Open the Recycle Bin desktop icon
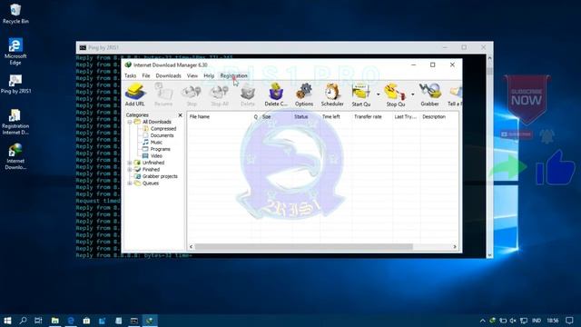581x327 pixels. coord(15,14)
